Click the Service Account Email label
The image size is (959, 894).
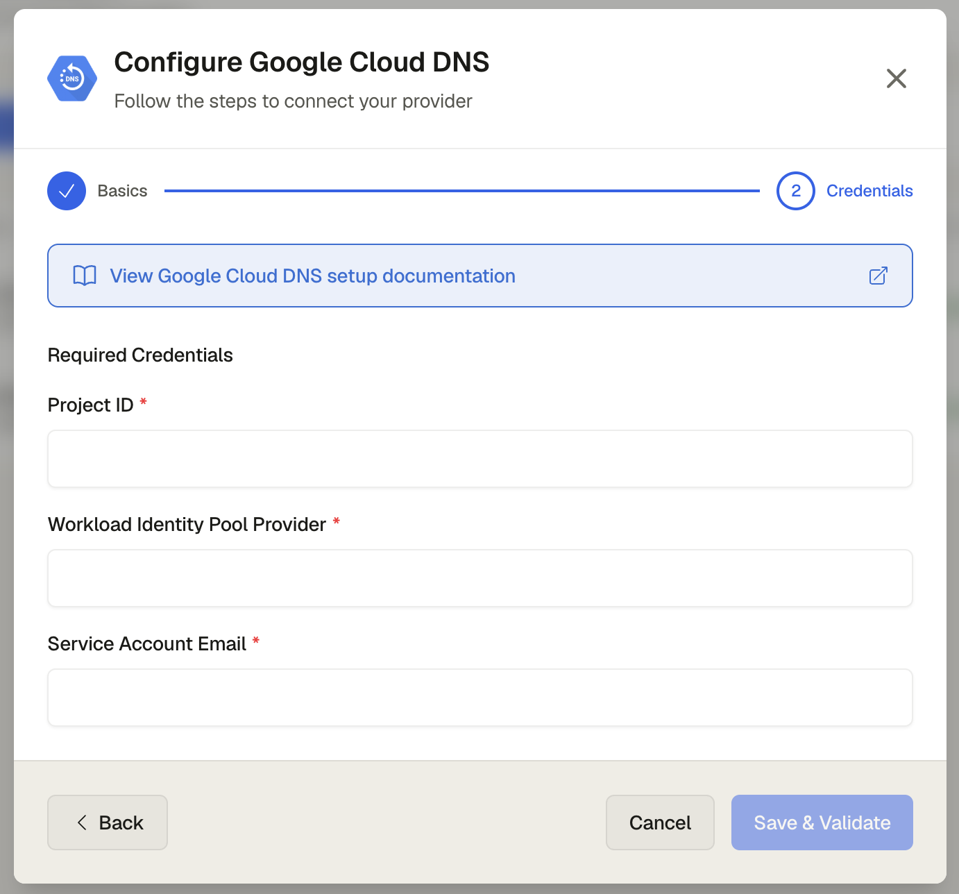click(147, 643)
